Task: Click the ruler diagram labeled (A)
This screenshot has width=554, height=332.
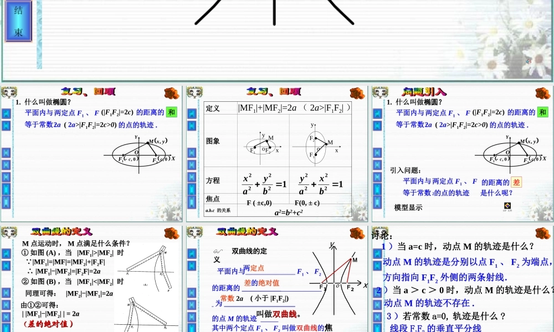Action: click(146, 268)
